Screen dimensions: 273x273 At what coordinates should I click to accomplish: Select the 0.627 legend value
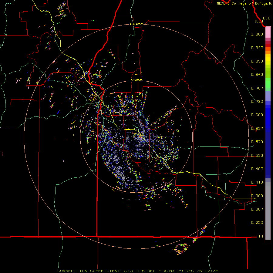coord(257,129)
